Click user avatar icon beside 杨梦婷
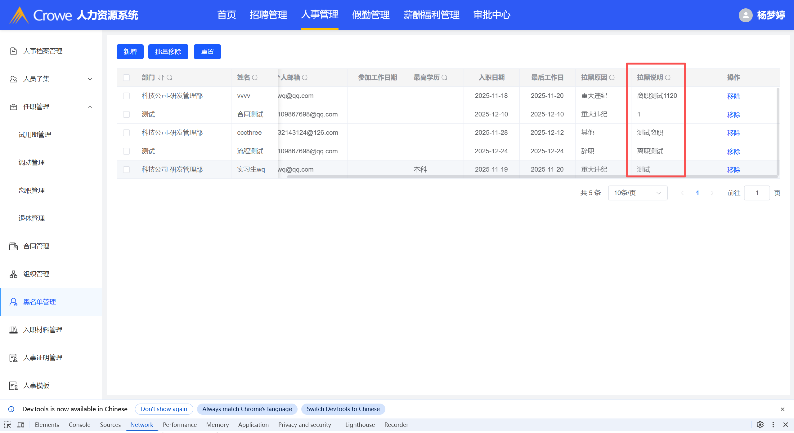The image size is (794, 433). coord(745,15)
